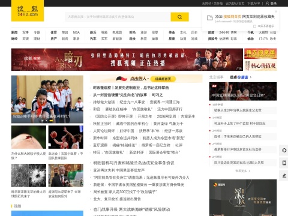Click the pencil feedback icon on right sidebar
This screenshot has height=216, width=288.
point(284,176)
